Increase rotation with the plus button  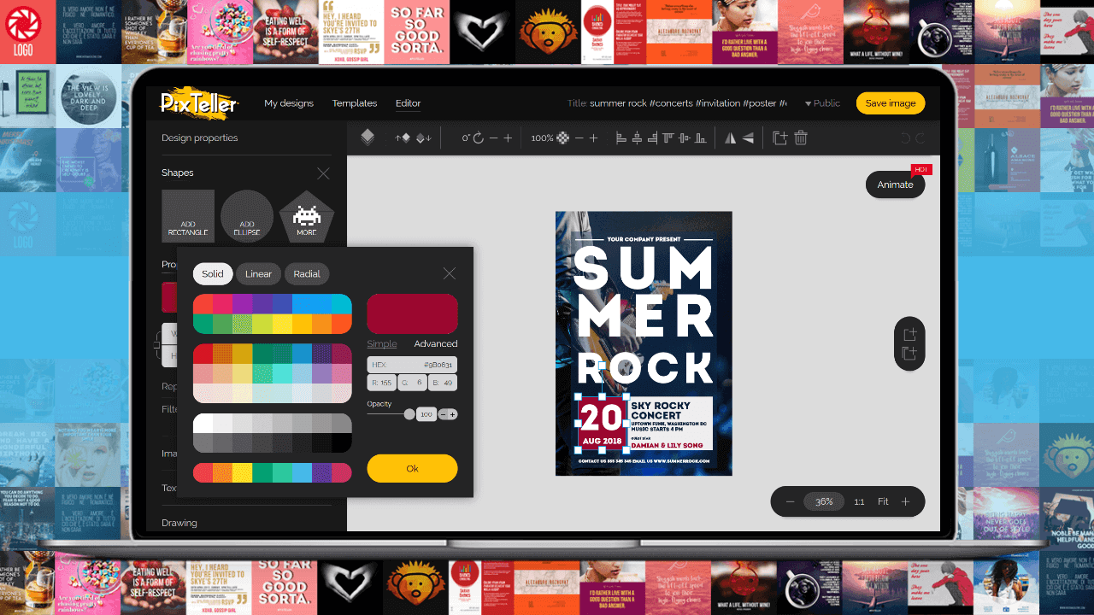[x=508, y=138]
